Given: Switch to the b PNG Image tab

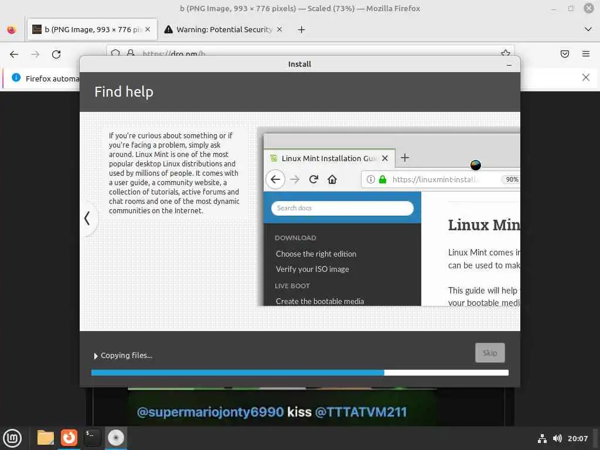Looking at the screenshot, I should click(92, 29).
